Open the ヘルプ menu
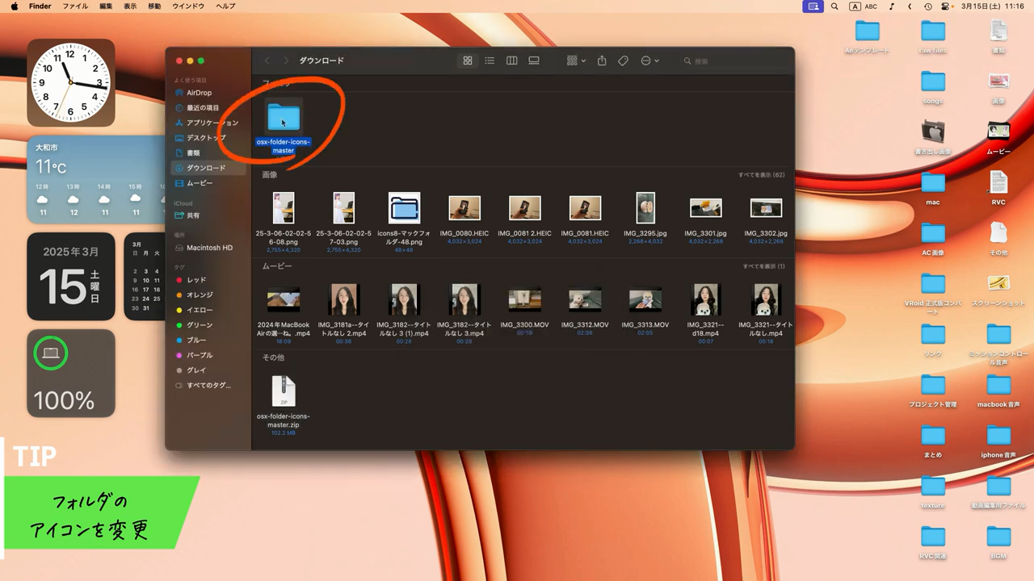Viewport: 1034px width, 581px height. pos(226,6)
